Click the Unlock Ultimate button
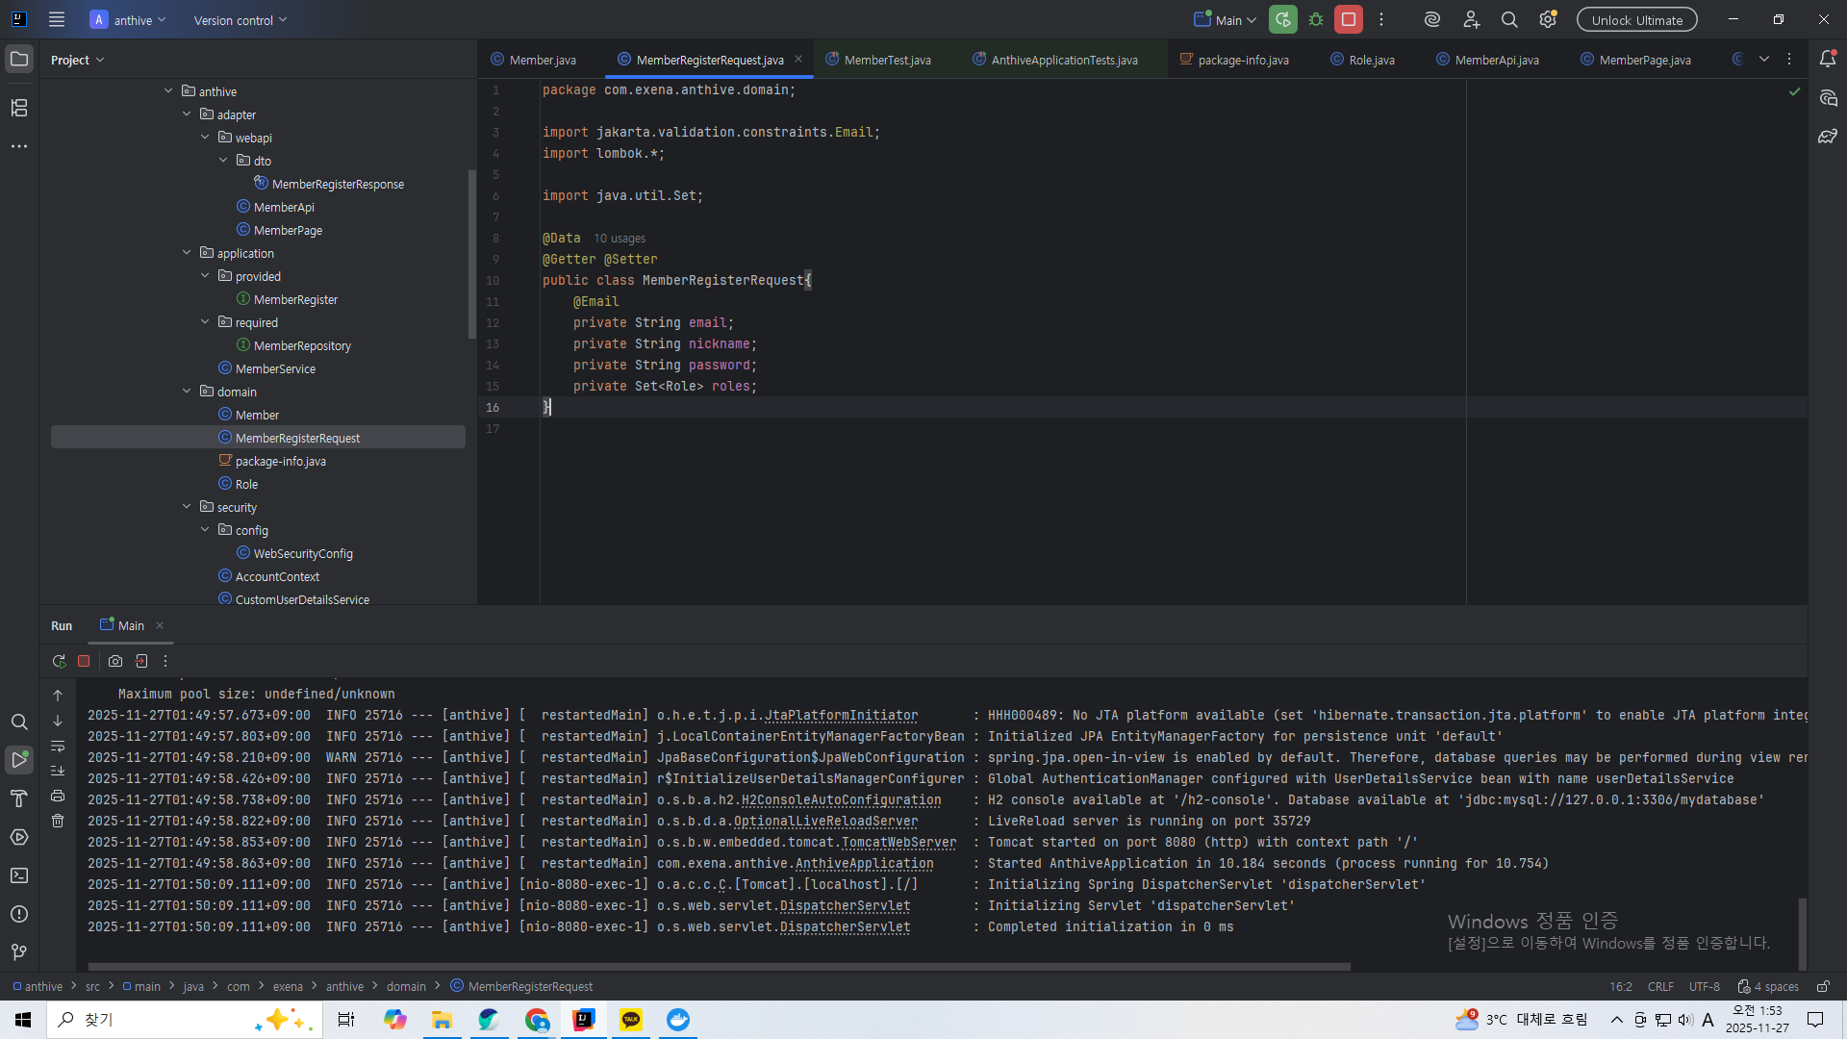Screen dimensions: 1847x1039 pyautogui.click(x=1636, y=20)
